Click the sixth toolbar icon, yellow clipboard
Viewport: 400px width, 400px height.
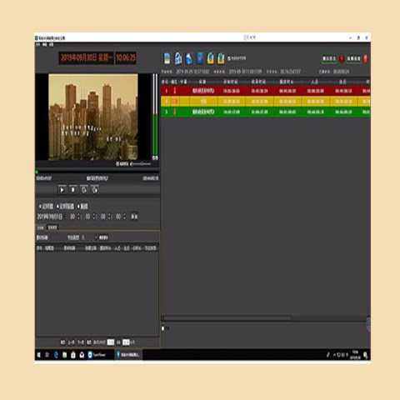pos(221,58)
